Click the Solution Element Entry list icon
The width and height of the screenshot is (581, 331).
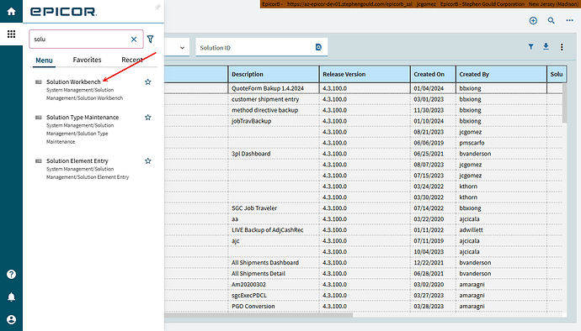click(38, 160)
